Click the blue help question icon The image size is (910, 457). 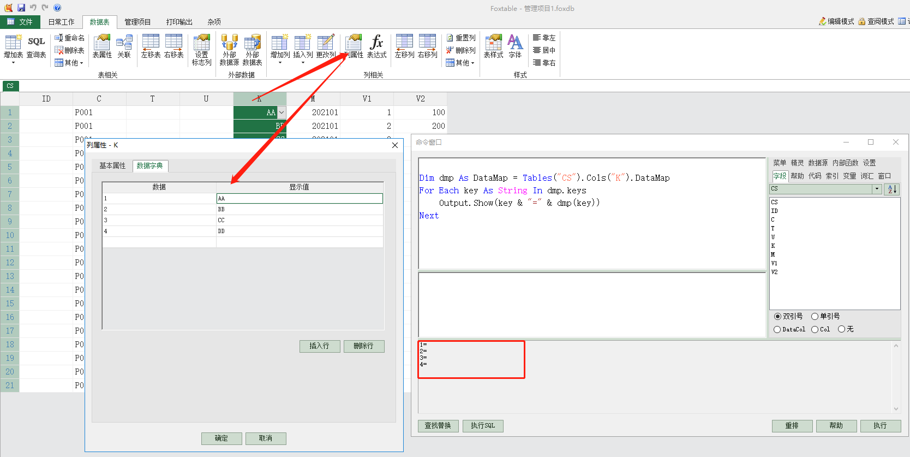[x=57, y=8]
